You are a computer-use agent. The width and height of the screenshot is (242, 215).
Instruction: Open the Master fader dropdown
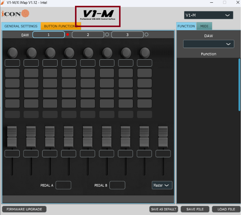click(x=162, y=185)
